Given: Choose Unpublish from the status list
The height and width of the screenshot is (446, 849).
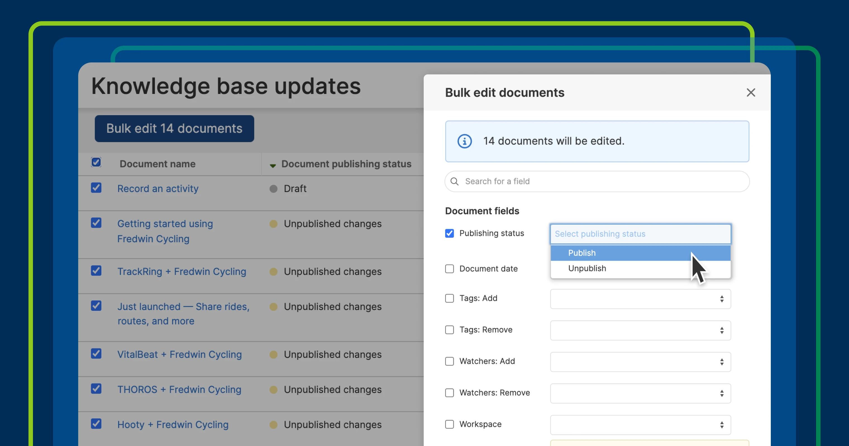Looking at the screenshot, I should (x=587, y=268).
